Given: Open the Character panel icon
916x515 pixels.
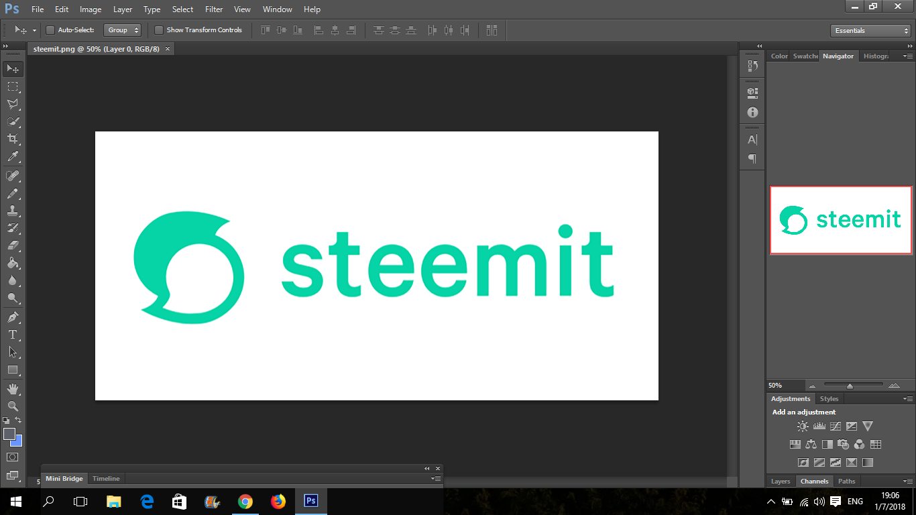Looking at the screenshot, I should pyautogui.click(x=752, y=139).
